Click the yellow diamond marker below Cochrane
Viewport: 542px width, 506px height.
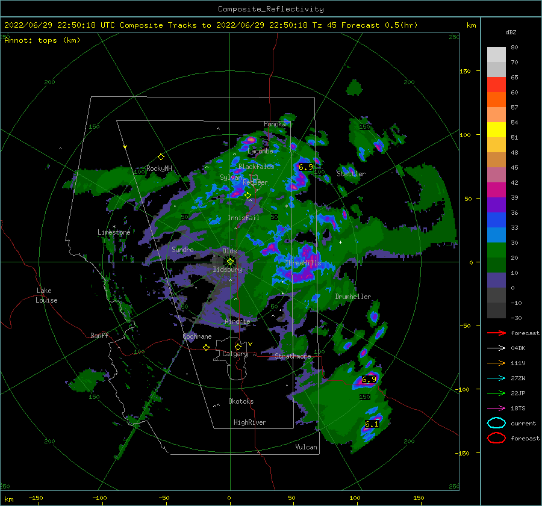click(207, 347)
